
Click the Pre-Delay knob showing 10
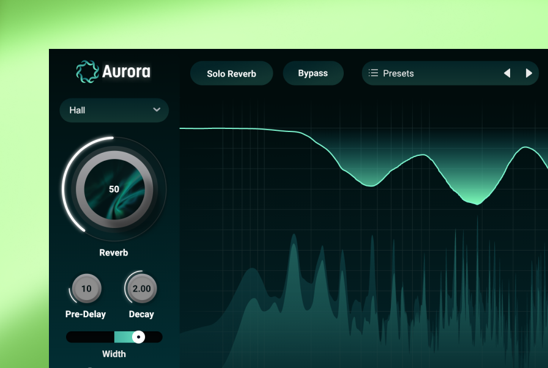point(86,289)
